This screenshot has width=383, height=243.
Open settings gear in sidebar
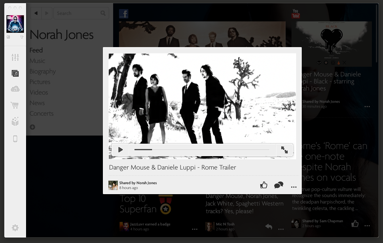point(15,227)
